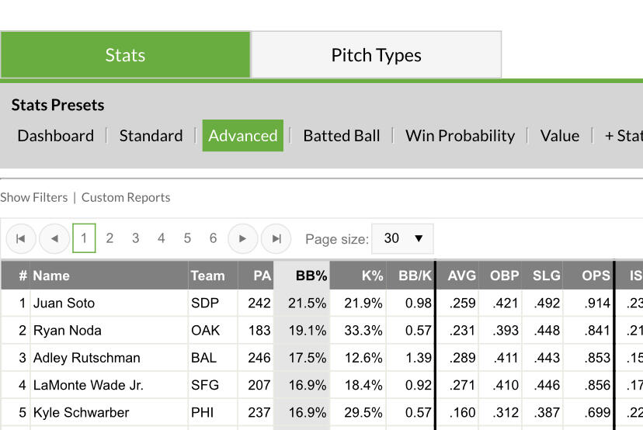Sort table by BB% column header
Viewport: 643px width, 430px height.
[311, 276]
